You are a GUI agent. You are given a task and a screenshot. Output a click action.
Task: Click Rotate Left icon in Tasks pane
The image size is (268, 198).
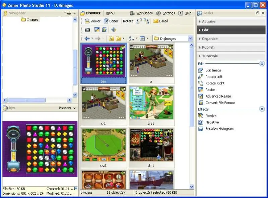(201, 77)
